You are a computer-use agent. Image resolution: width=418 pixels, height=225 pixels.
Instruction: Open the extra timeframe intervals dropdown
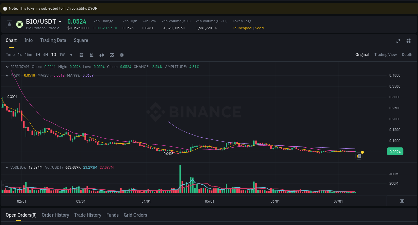pyautogui.click(x=71, y=55)
